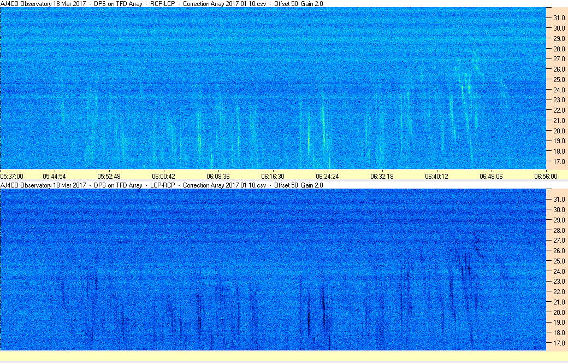Click inside the LCP-RCP spectrogram plot area
Viewport: 568px width, 363px height.
pos(273,270)
